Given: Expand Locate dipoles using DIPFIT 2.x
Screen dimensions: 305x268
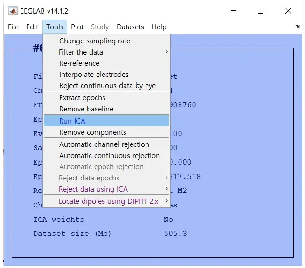Looking at the screenshot, I should pos(109,201).
